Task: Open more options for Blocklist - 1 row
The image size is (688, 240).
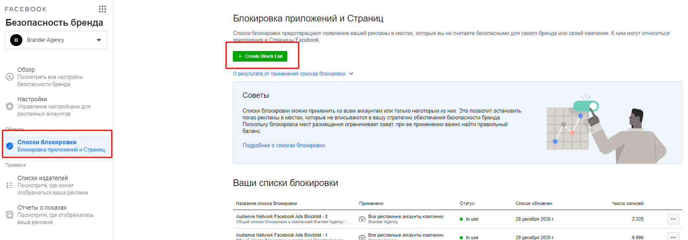Action: [673, 237]
